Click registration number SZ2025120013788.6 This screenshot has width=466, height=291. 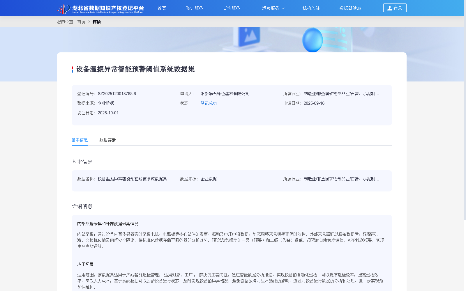117,94
